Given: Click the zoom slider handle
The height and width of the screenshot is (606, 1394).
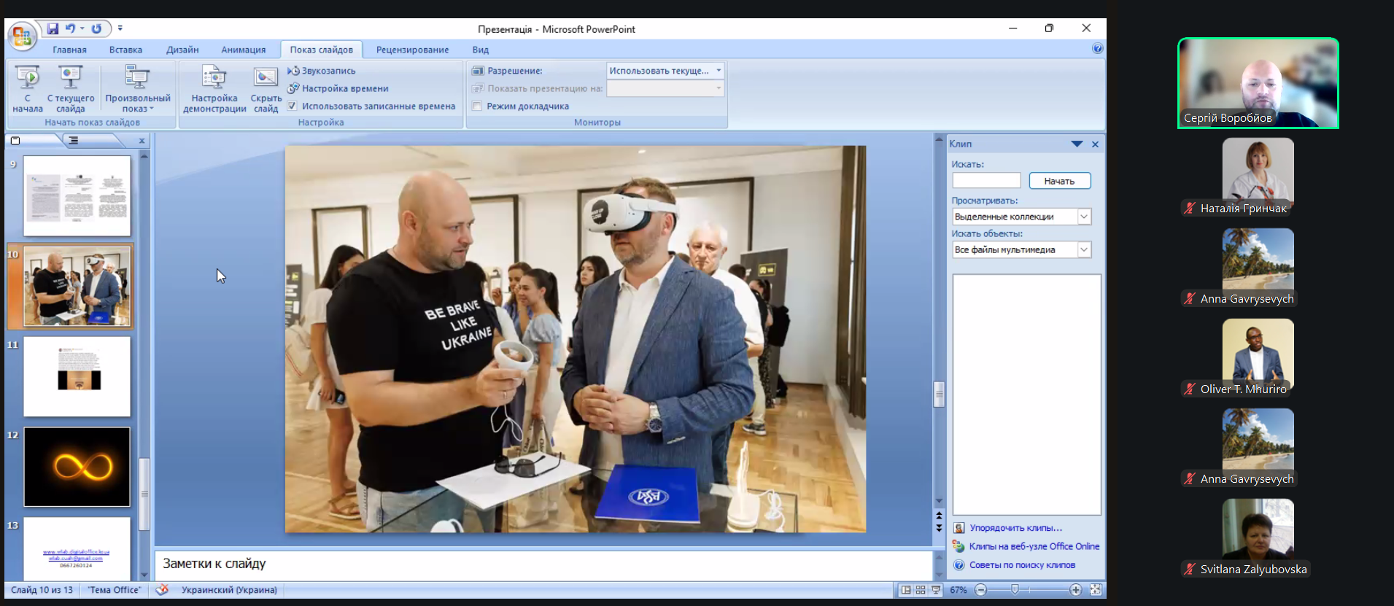Looking at the screenshot, I should click(1015, 590).
